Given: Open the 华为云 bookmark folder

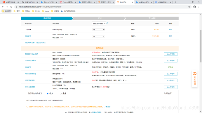Looking at the screenshot, I should pyautogui.click(x=36, y=11).
